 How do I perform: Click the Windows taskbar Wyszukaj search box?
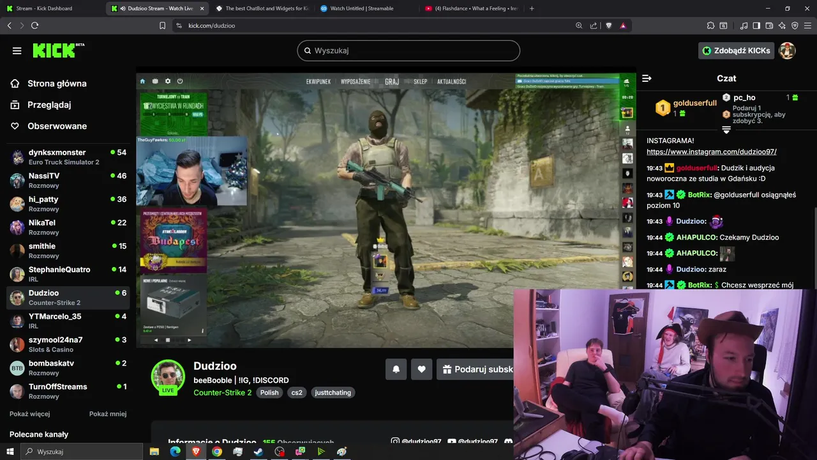pos(80,452)
